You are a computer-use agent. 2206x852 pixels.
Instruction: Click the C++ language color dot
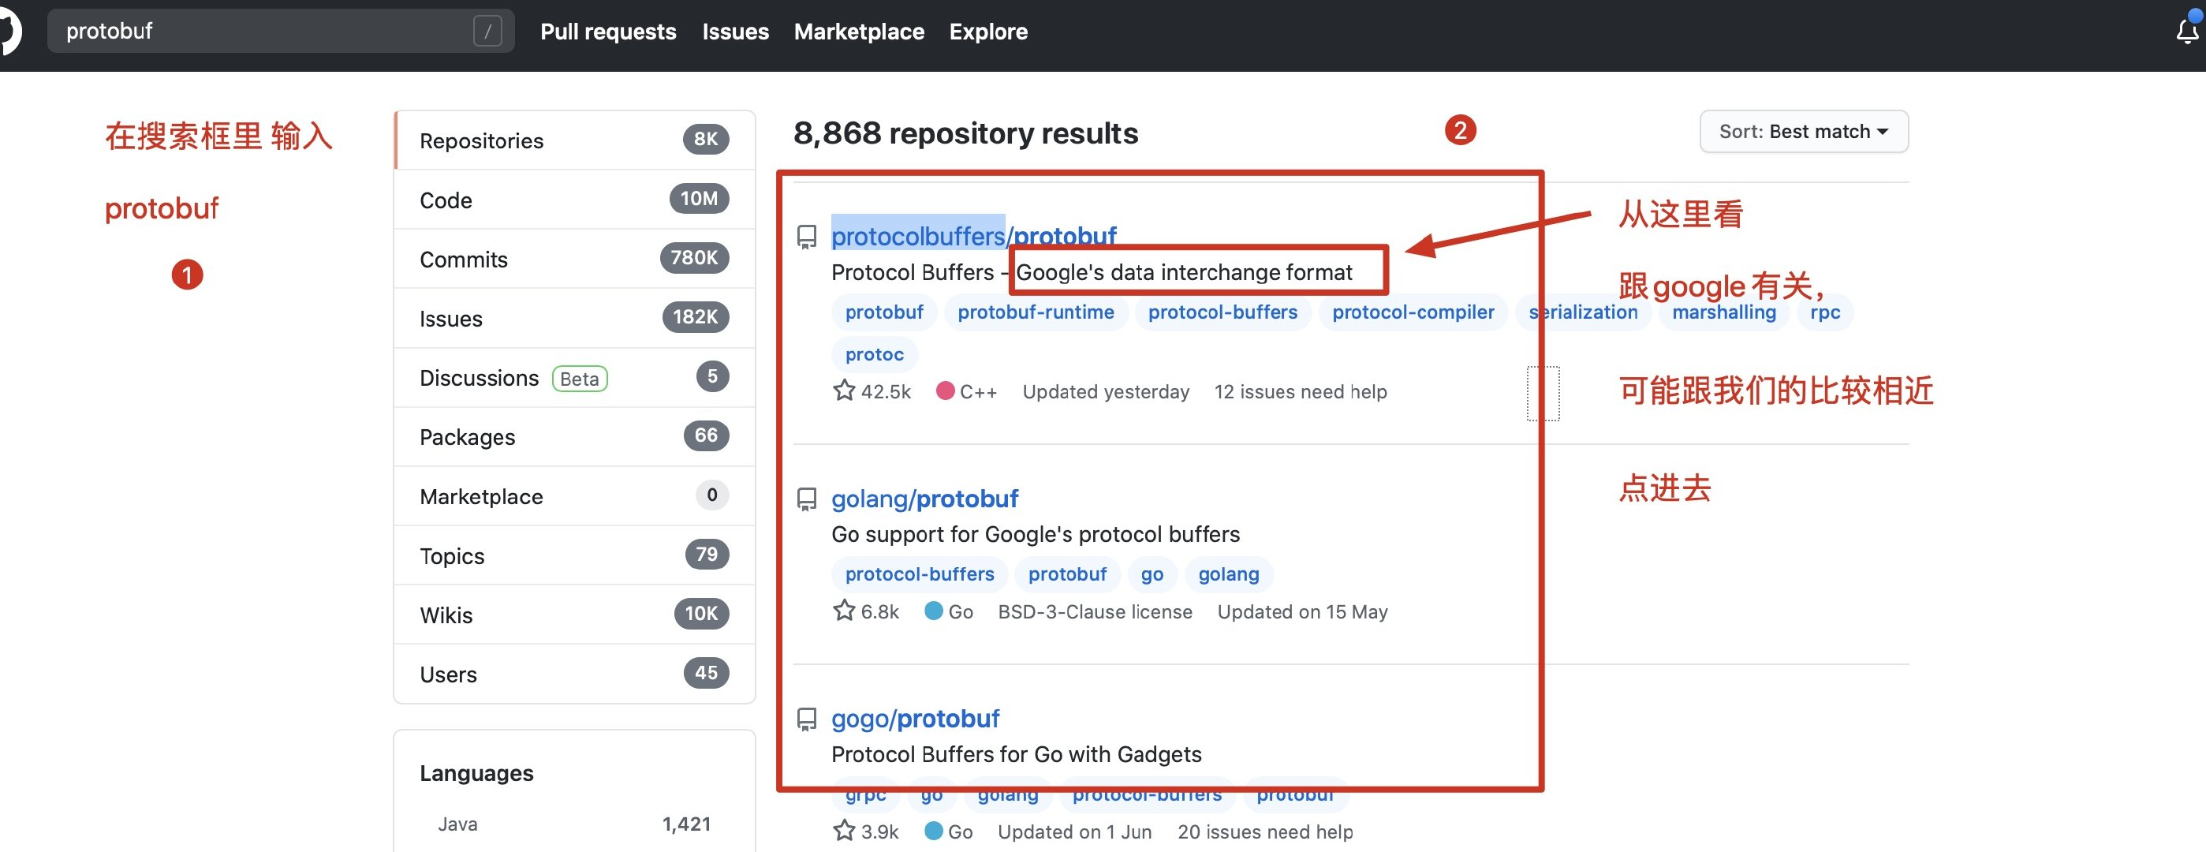946,390
